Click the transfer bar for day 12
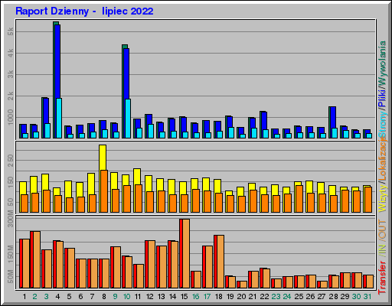 tap(150, 264)
